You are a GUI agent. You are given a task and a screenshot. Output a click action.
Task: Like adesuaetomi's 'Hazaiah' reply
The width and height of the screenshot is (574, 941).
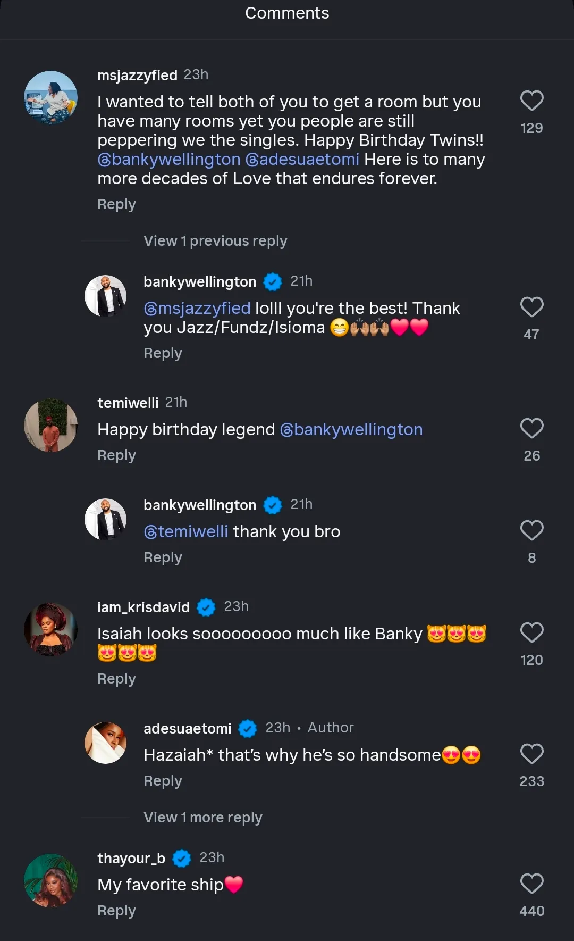[531, 754]
